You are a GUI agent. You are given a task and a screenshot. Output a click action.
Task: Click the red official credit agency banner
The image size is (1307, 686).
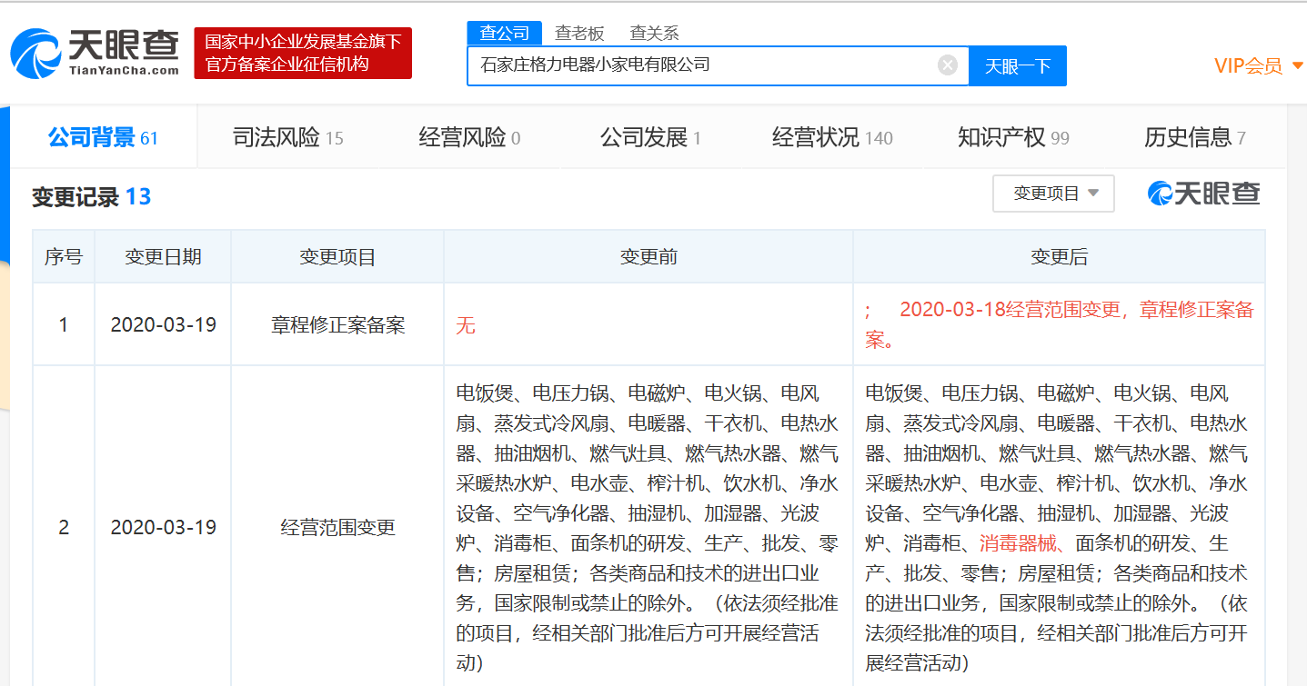[303, 53]
